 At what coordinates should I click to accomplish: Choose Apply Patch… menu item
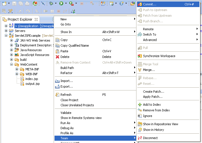(x=168, y=97)
